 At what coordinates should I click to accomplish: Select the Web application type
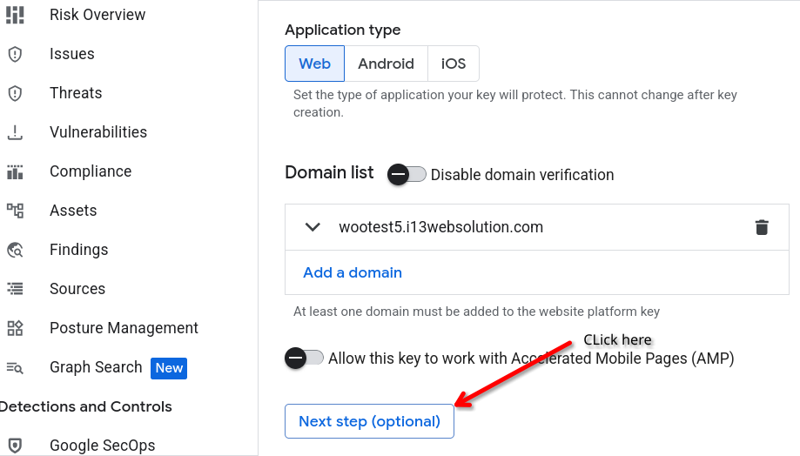point(314,64)
